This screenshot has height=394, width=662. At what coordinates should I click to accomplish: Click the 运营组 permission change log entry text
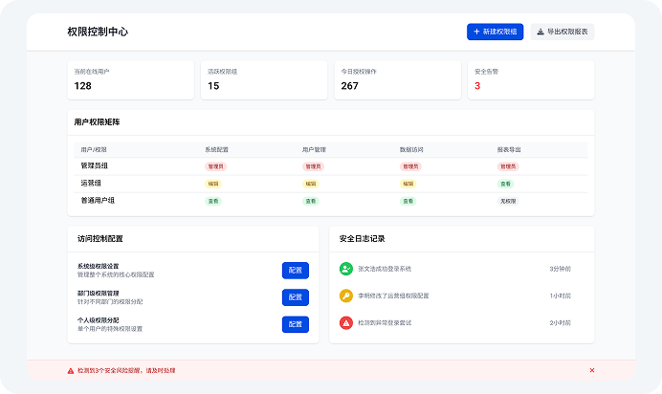(393, 295)
